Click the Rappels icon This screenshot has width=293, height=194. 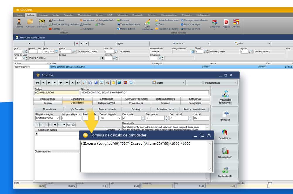click(x=226, y=23)
